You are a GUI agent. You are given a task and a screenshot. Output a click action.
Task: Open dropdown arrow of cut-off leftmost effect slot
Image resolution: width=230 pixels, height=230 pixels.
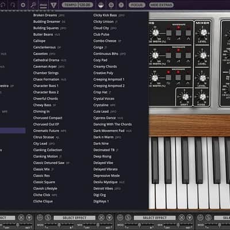[x=29, y=217]
